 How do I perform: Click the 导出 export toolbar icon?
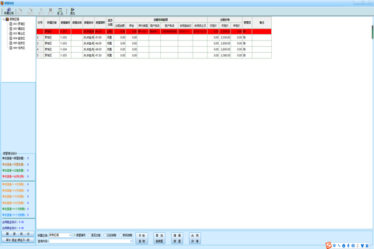[x=59, y=11]
